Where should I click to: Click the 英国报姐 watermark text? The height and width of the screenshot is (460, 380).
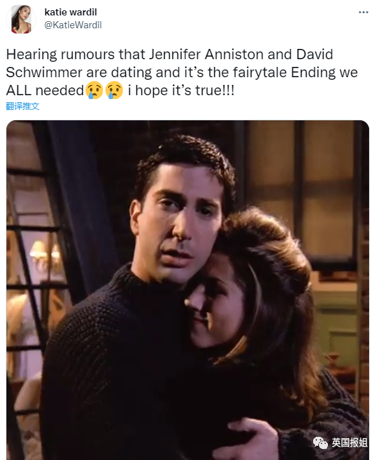(350, 443)
